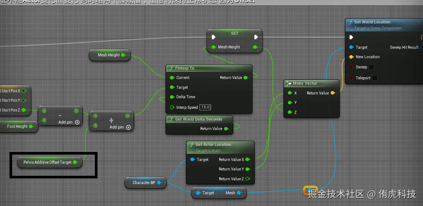
Task: Click Add pin on the add node
Action: click(x=120, y=127)
